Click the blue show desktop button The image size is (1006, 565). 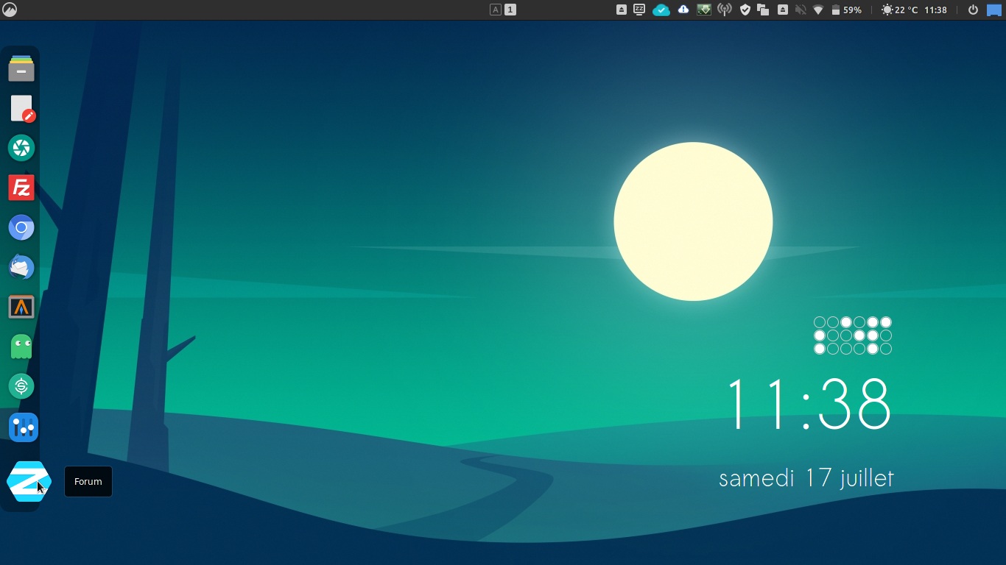tap(994, 10)
